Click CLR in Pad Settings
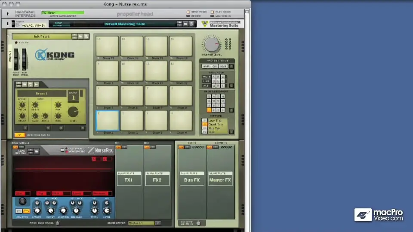413x232 pixels. [214, 66]
